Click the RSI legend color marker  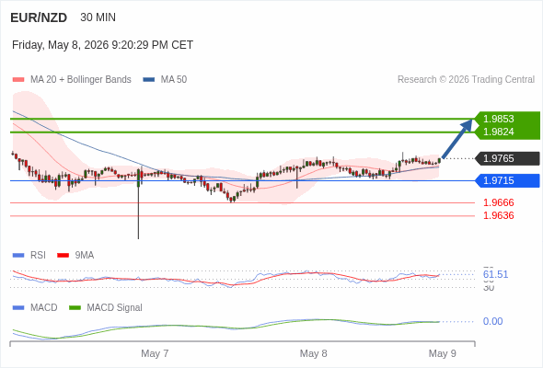(18, 256)
